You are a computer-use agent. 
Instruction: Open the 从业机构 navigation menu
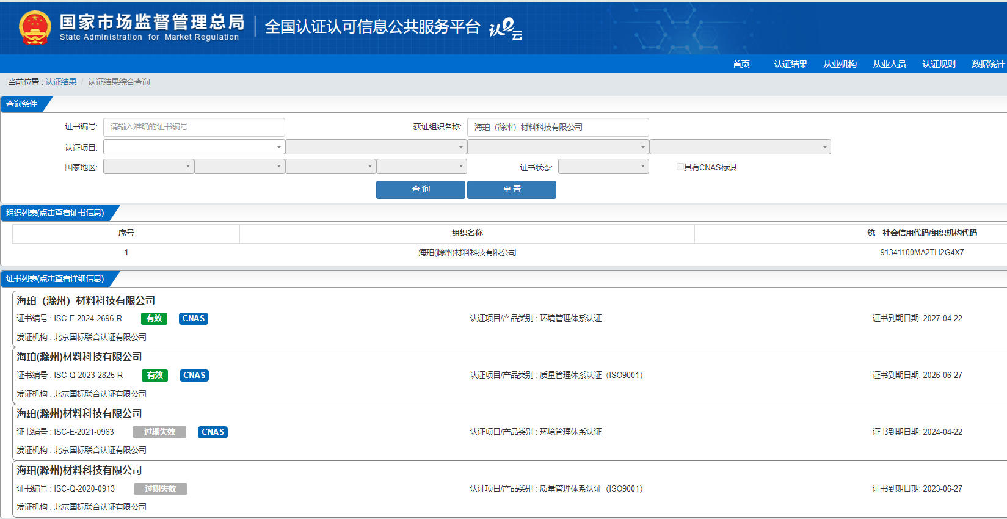(x=840, y=64)
